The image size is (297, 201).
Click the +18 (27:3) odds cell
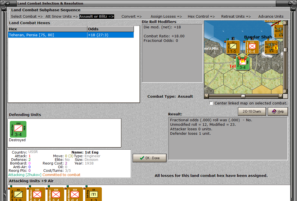coord(111,35)
